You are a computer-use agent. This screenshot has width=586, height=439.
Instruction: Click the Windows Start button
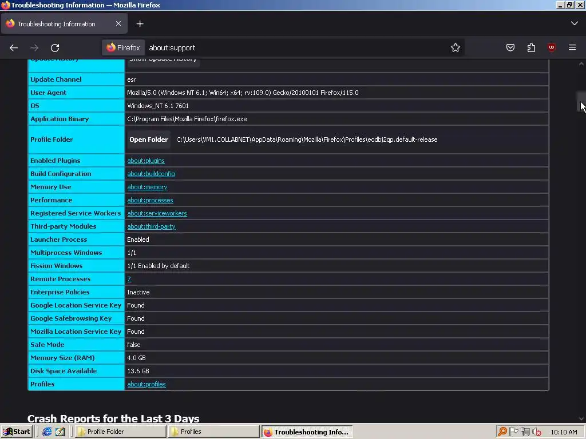(16, 432)
